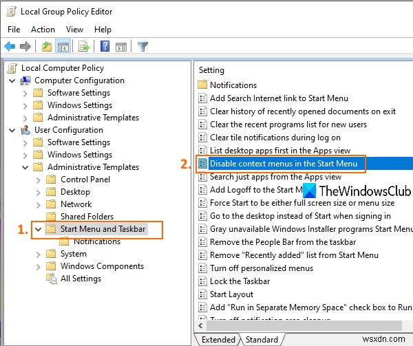Select Clear tile notifications during log on
The height and width of the screenshot is (346, 413).
point(275,138)
